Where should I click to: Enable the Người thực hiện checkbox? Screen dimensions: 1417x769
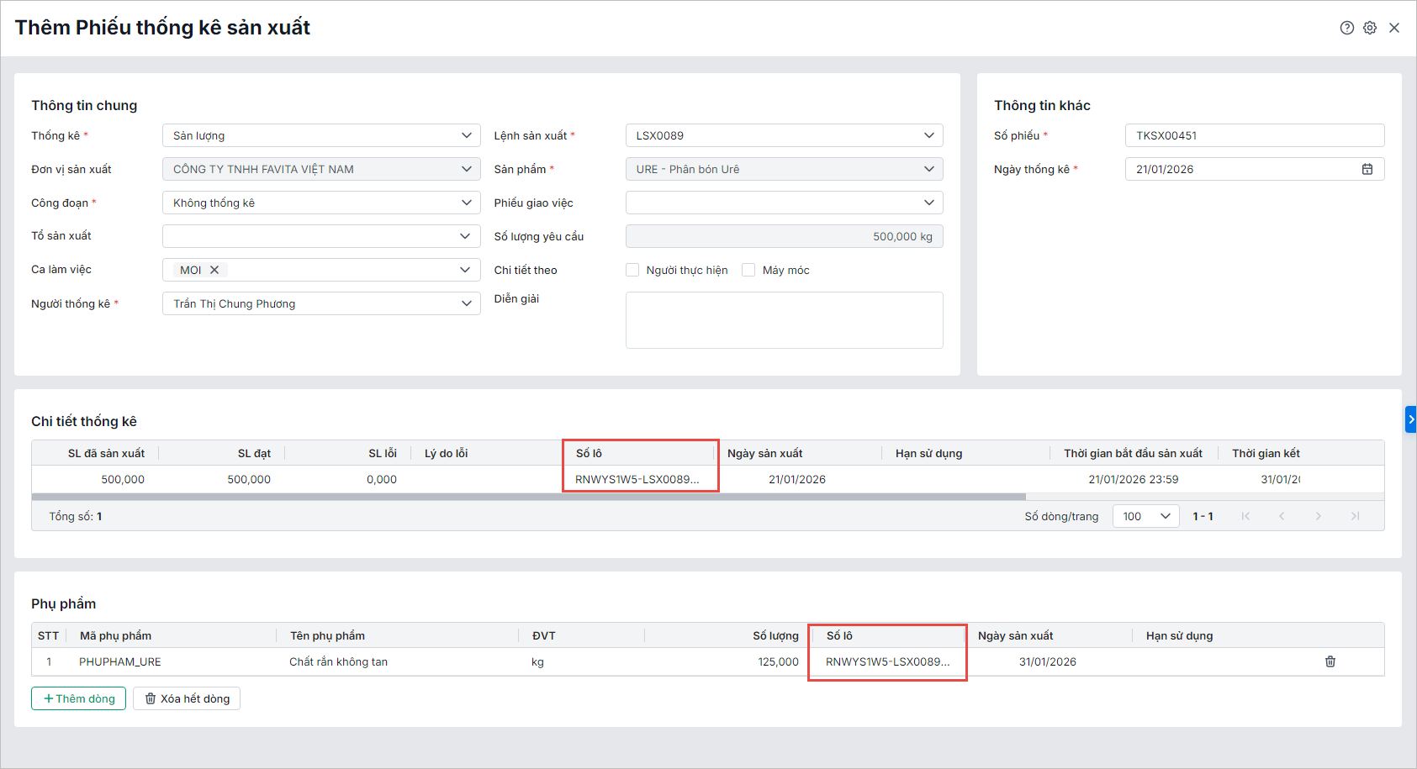tap(632, 270)
